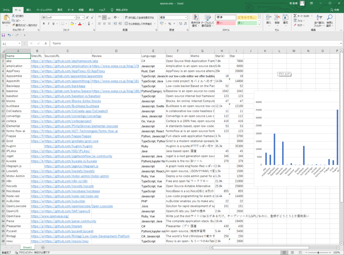Image resolution: width=344 pixels, height=255 pixels.
Task: Open Find and Select (検索と選択)
Action: coord(329,21)
